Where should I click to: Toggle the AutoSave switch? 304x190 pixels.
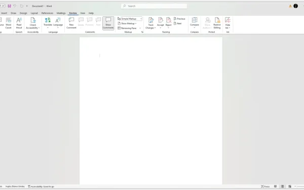3,6
